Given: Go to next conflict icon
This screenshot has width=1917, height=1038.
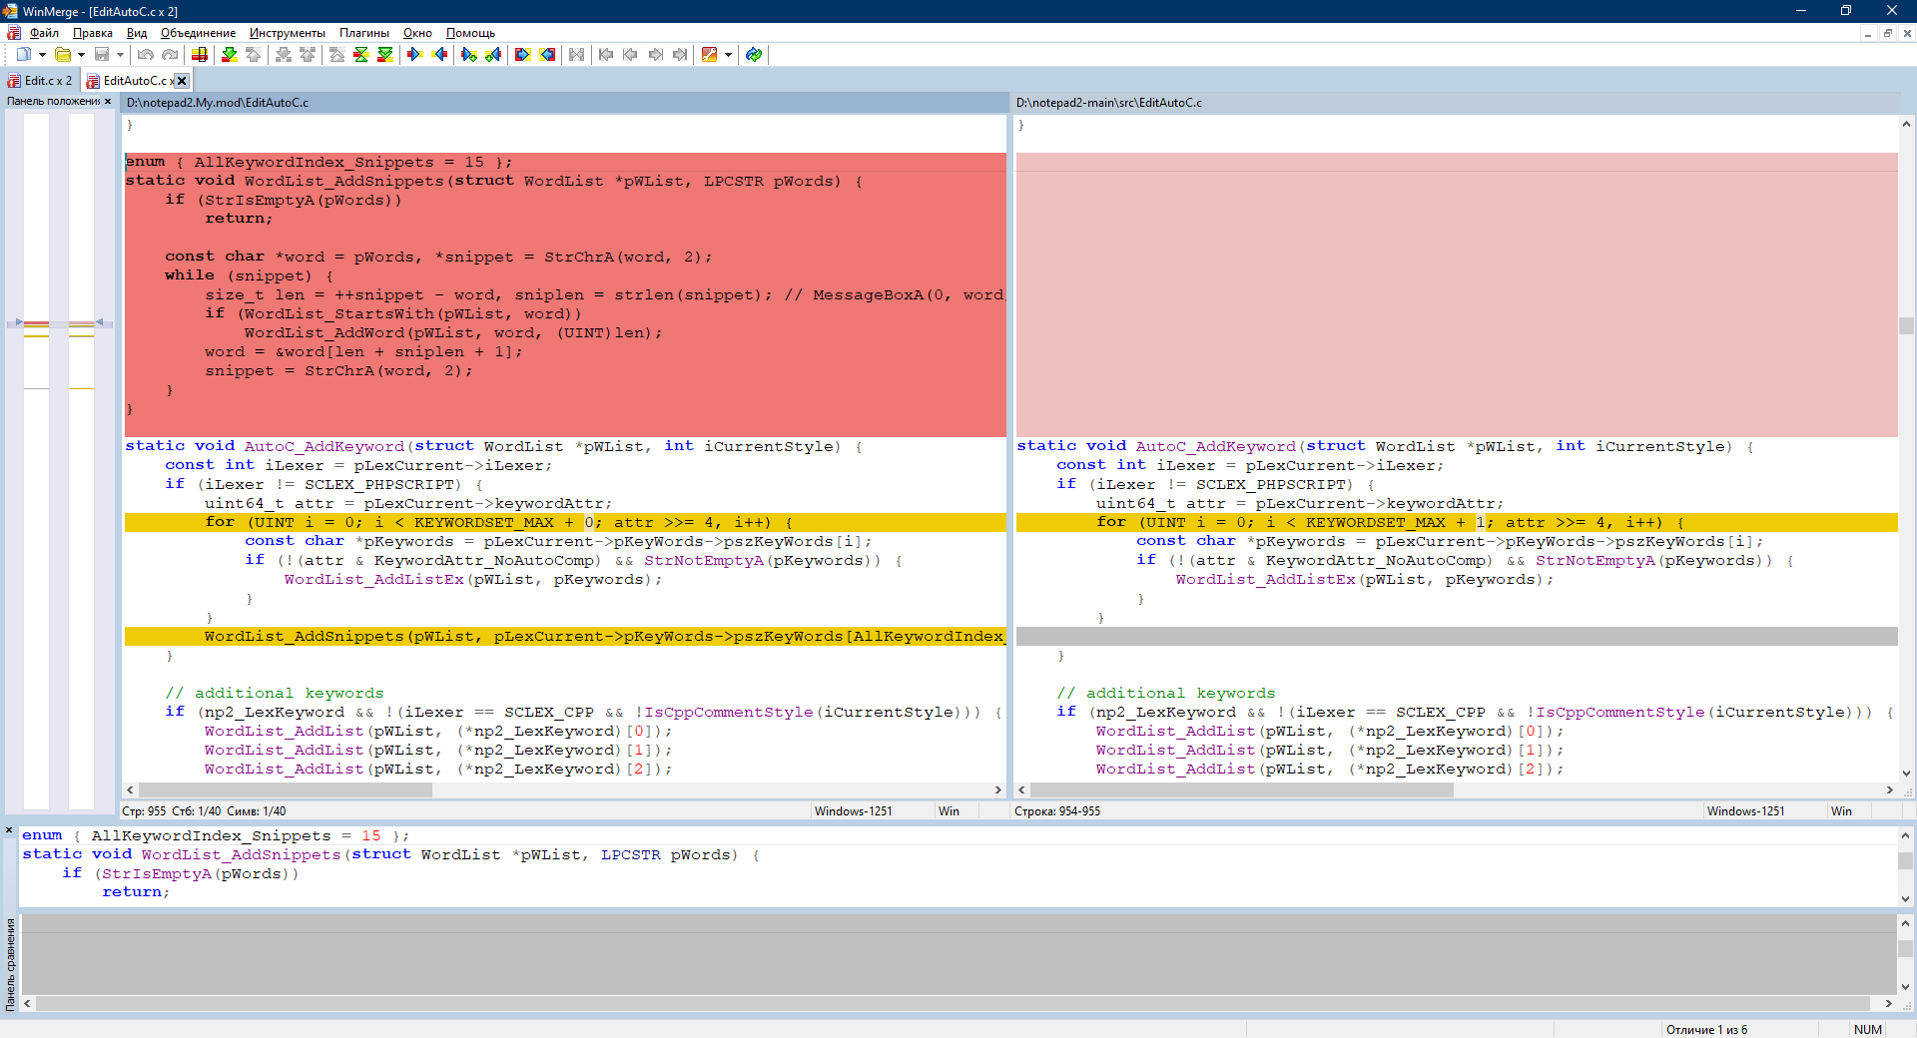Looking at the screenshot, I should (284, 55).
